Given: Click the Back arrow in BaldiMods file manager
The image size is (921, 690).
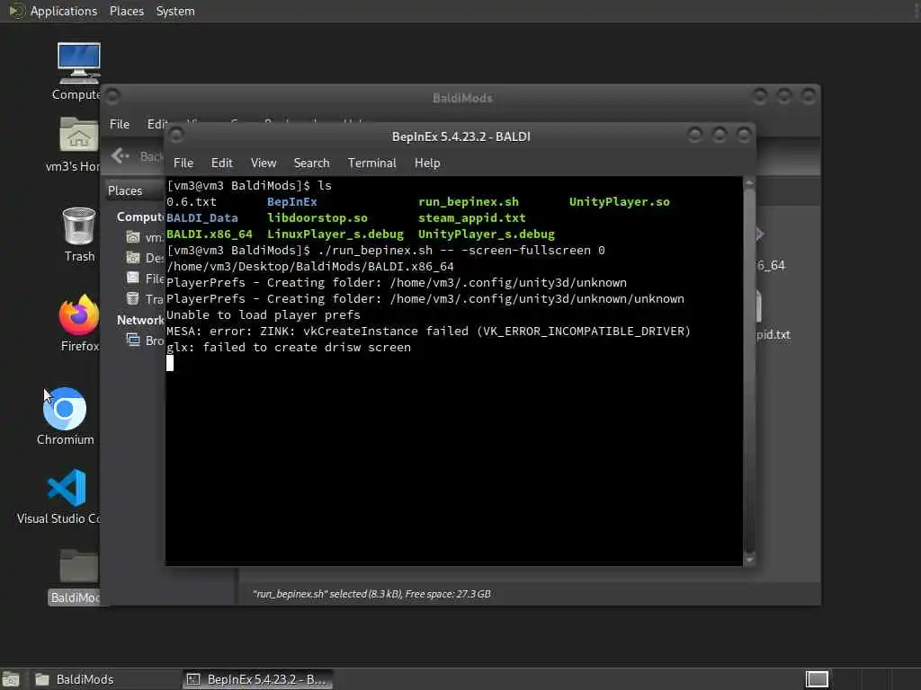Looking at the screenshot, I should tap(121, 155).
